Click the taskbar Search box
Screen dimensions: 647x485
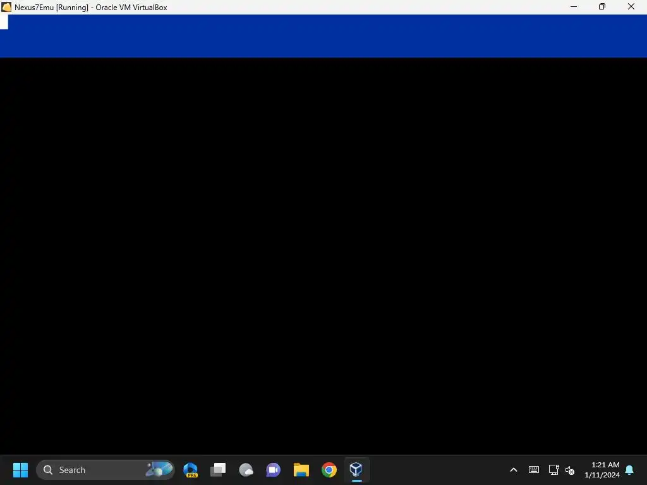[106, 470]
